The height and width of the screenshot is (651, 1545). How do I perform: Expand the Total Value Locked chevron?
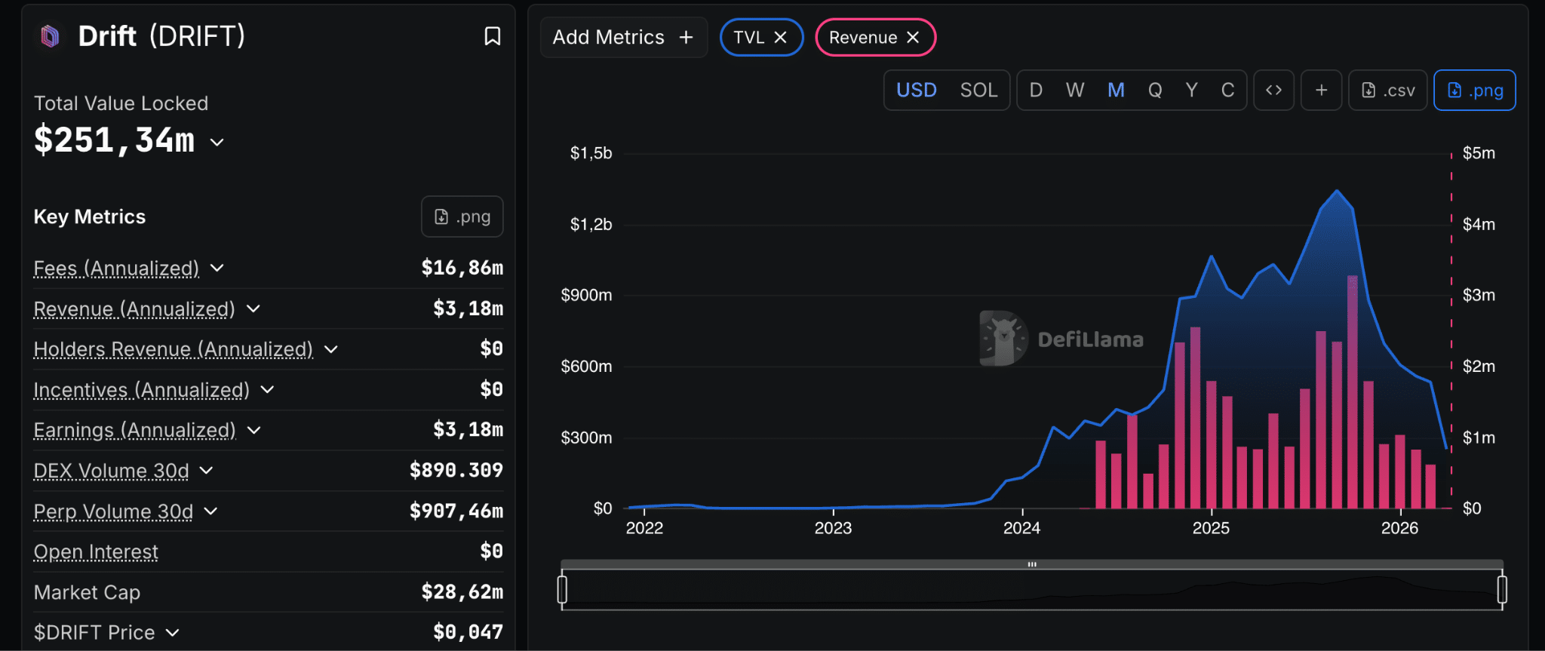[217, 143]
